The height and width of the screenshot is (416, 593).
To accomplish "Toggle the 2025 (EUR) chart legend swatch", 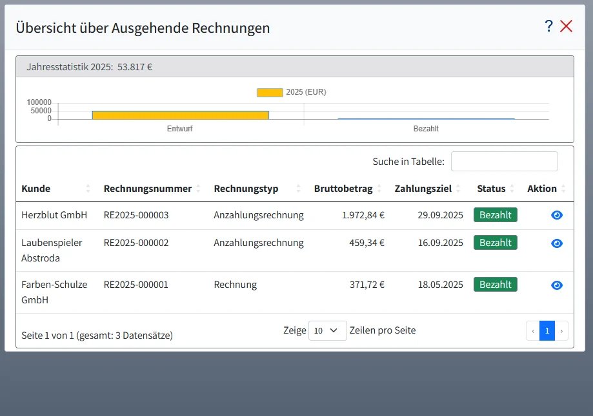I will [270, 92].
